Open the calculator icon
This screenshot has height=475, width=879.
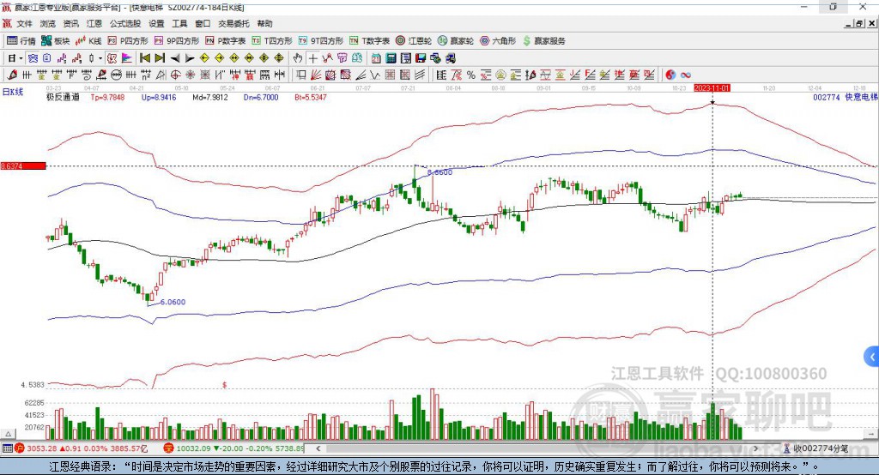coord(391,58)
